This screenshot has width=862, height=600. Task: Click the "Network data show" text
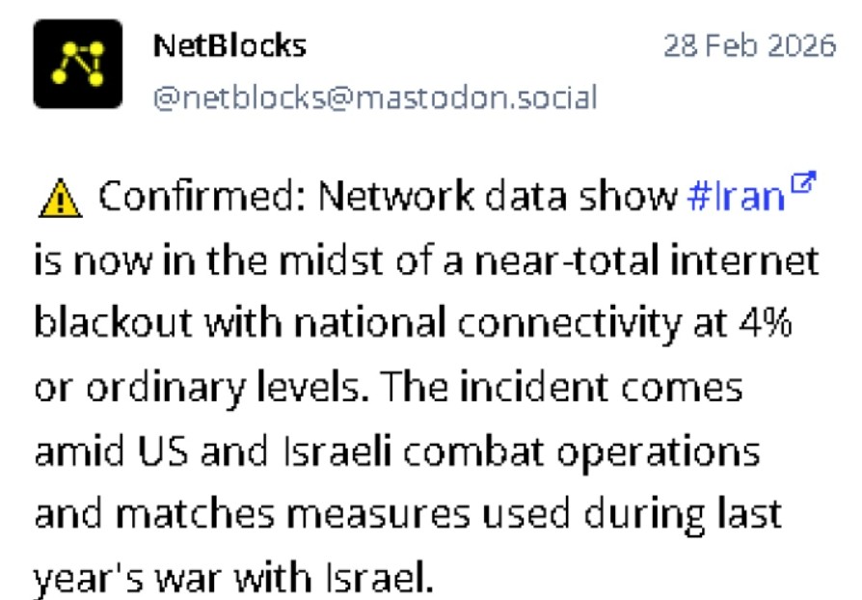pyautogui.click(x=482, y=198)
